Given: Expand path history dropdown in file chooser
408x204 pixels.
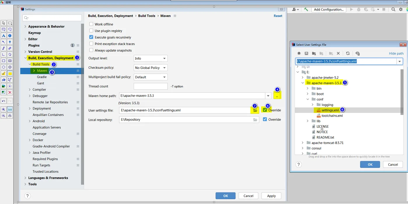Looking at the screenshot, I should coord(399,61).
